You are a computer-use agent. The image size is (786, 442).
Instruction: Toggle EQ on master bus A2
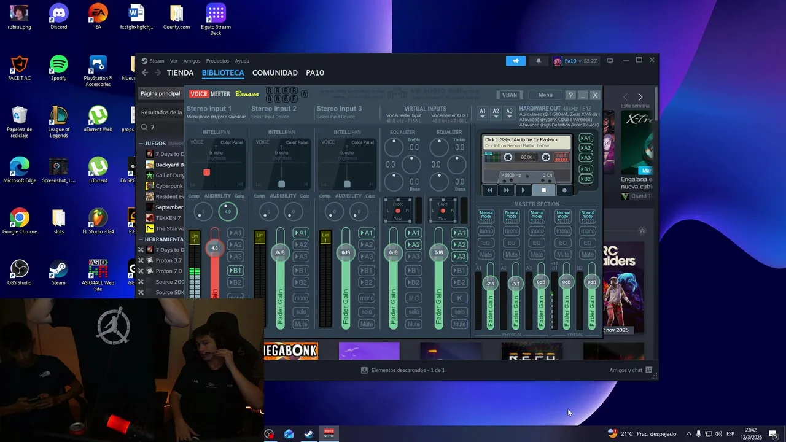511,243
